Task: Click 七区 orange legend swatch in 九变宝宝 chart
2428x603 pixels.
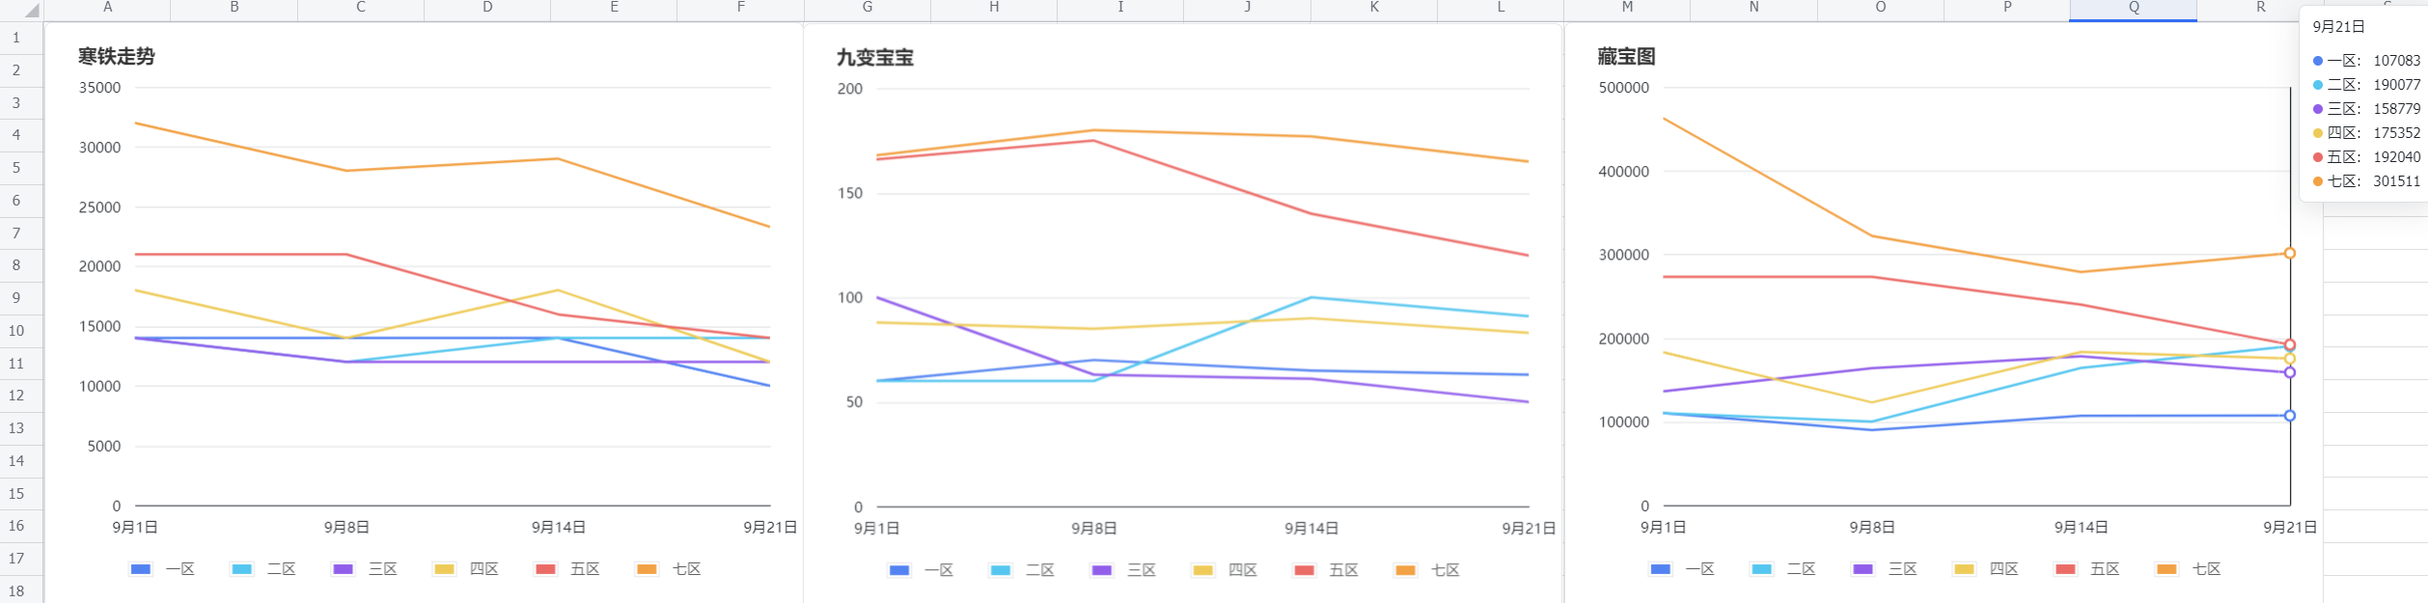Action: click(x=1405, y=570)
